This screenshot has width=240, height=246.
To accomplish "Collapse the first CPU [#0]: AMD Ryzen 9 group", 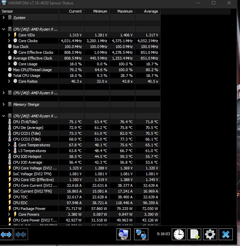I will coord(3,29).
